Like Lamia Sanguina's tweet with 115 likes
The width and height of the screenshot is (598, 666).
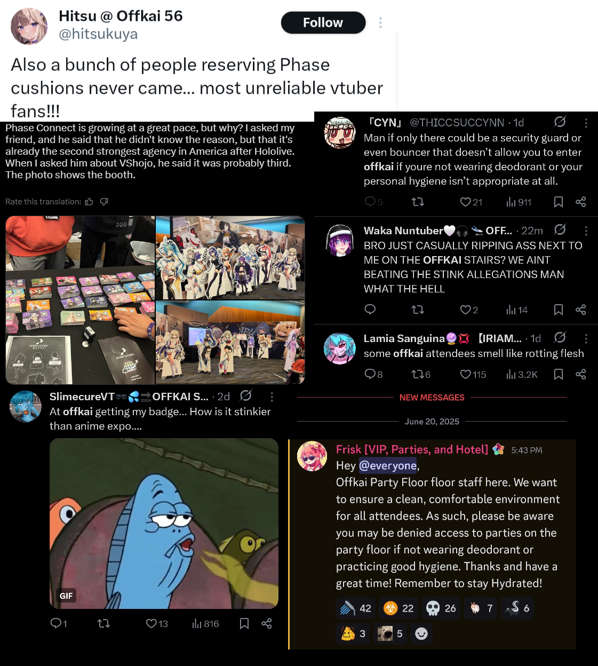click(x=473, y=375)
